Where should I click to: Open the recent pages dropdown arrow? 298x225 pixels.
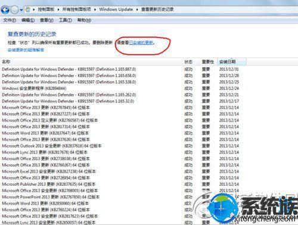coord(21,10)
